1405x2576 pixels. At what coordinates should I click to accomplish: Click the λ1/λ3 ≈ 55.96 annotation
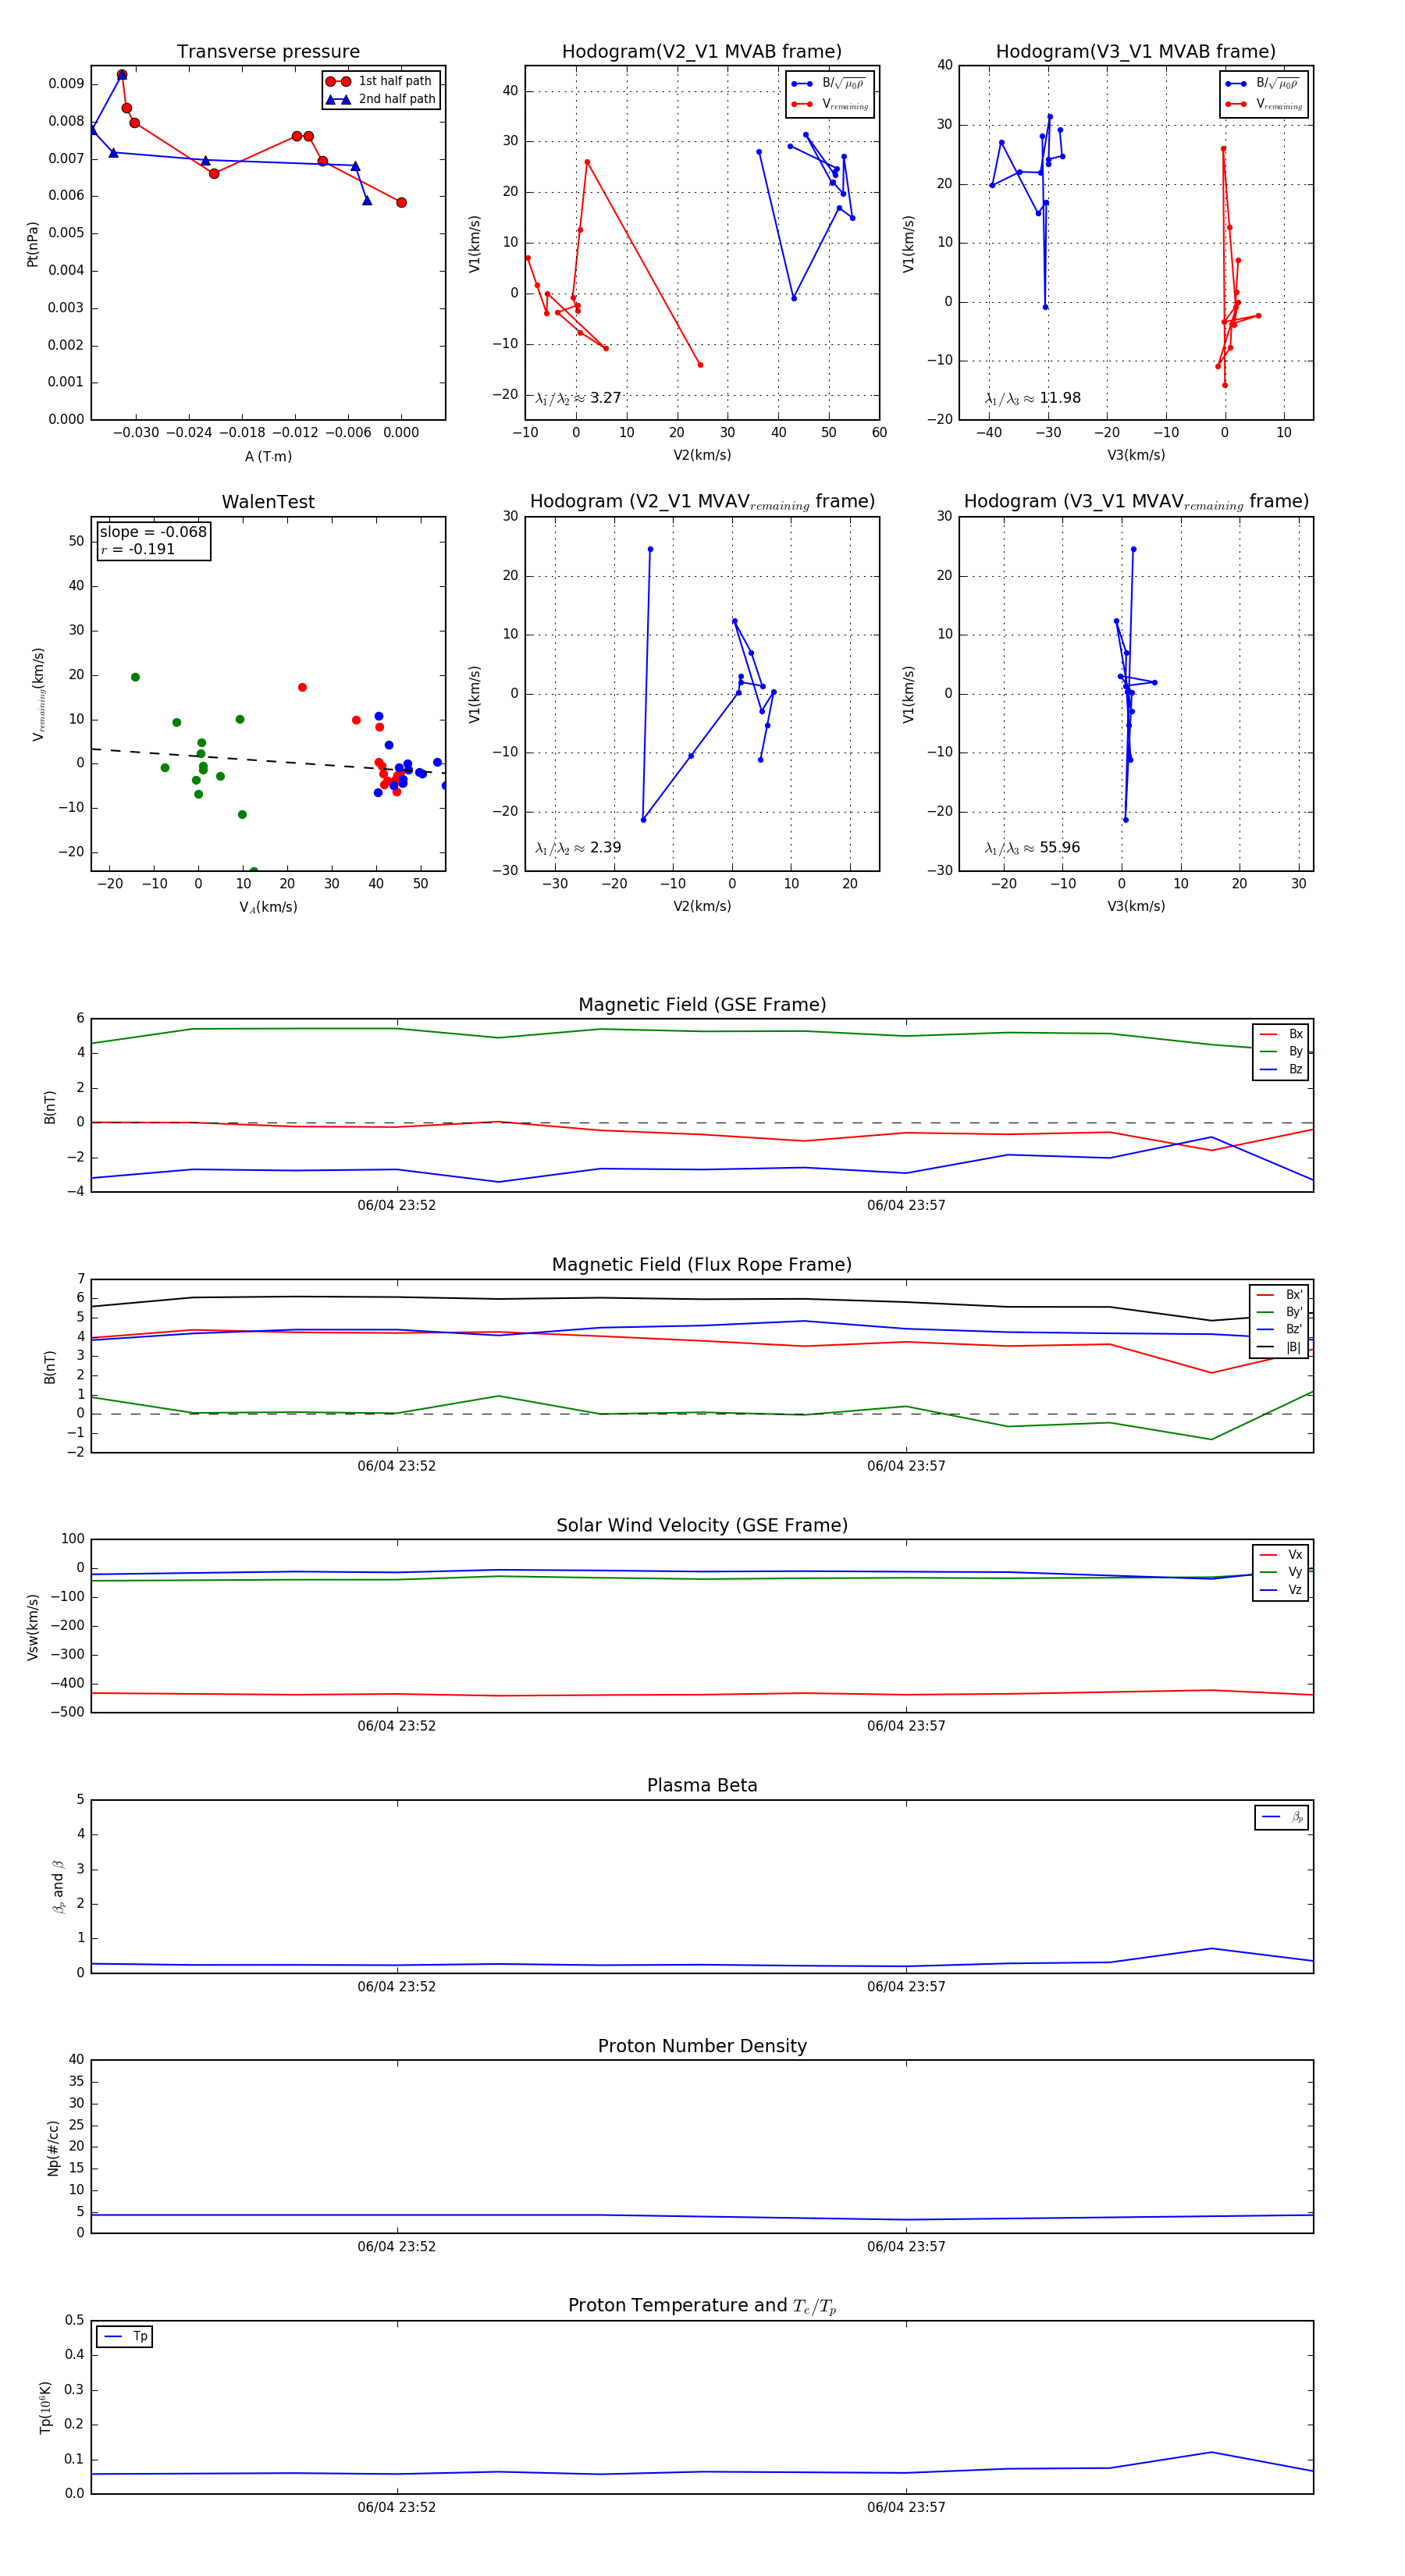(1032, 848)
